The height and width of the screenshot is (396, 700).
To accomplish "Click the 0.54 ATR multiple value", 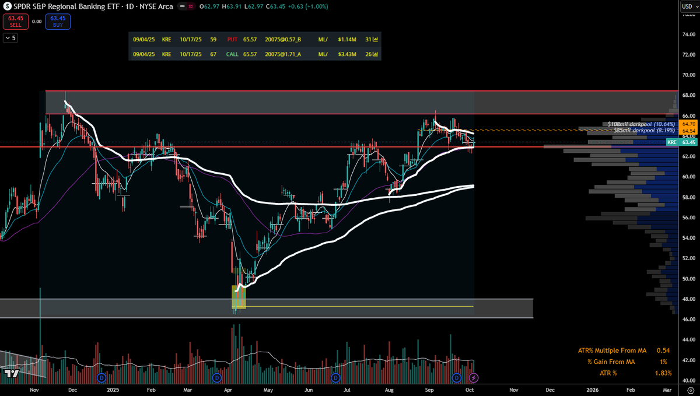I will tap(663, 351).
